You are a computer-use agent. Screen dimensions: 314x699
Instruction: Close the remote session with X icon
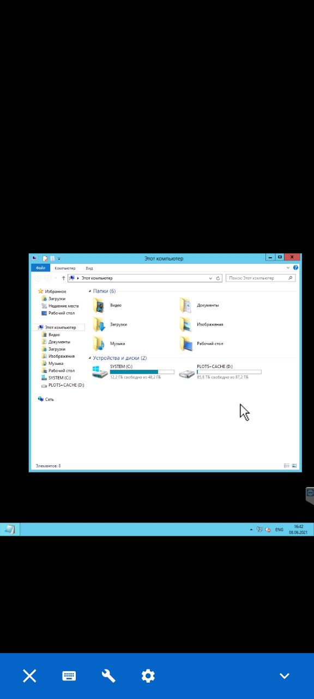pyautogui.click(x=29, y=676)
